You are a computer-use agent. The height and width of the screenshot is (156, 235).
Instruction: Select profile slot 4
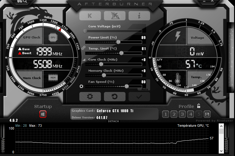click(x=191, y=114)
